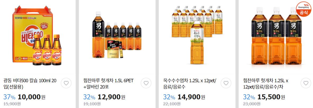Click the 10,000원 sale price
This screenshot has height=108, width=313.
tap(31, 97)
